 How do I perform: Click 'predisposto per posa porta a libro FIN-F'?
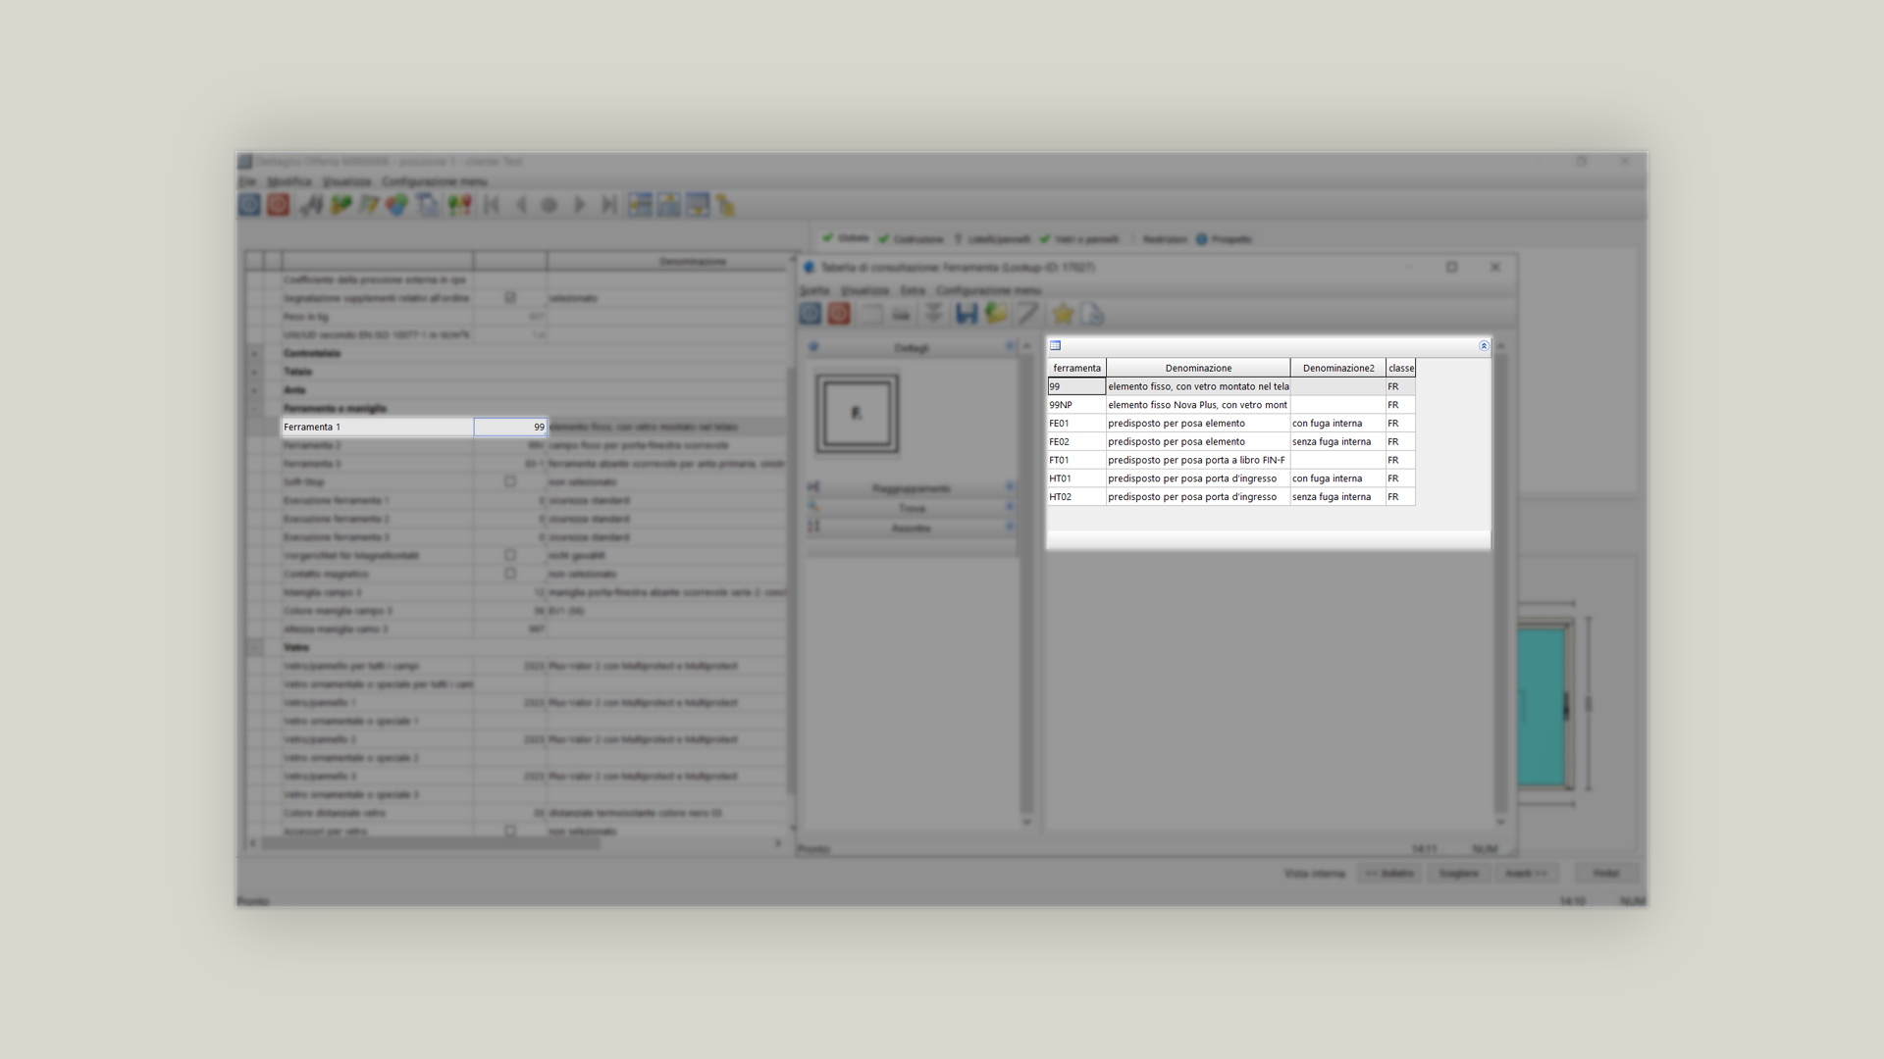pyautogui.click(x=1198, y=460)
